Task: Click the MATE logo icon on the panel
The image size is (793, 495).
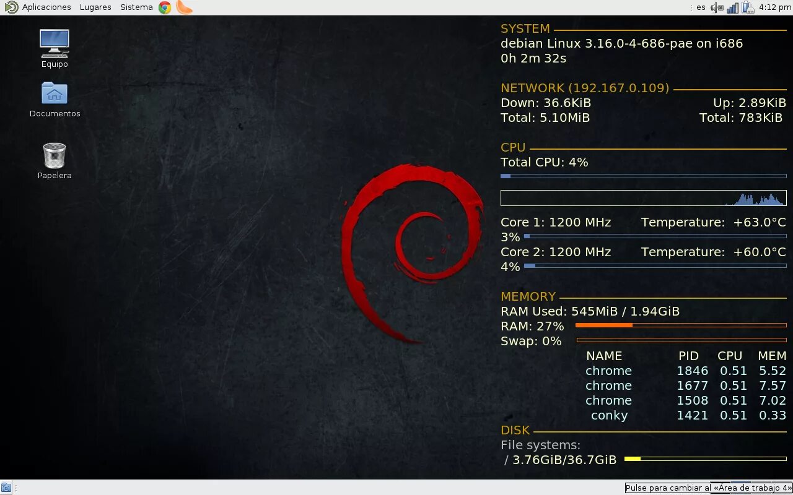Action: coord(11,7)
